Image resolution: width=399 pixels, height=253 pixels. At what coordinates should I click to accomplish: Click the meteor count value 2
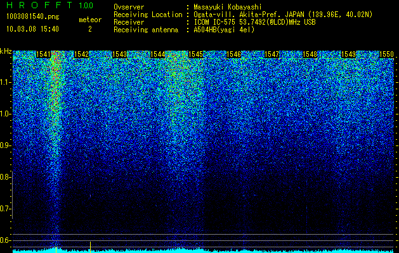pos(90,29)
